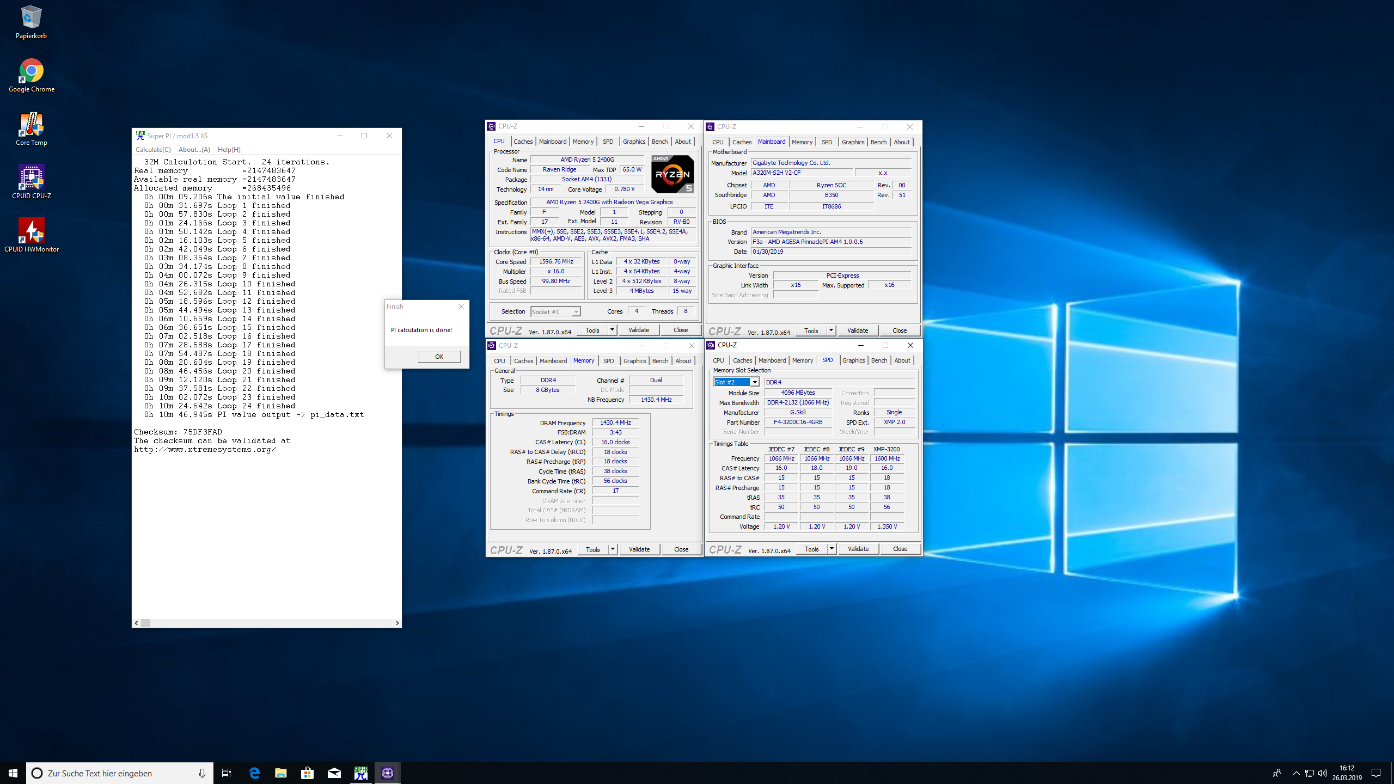1394x784 pixels.
Task: Click the Show Desktop strip at taskbar end
Action: point(1392,773)
